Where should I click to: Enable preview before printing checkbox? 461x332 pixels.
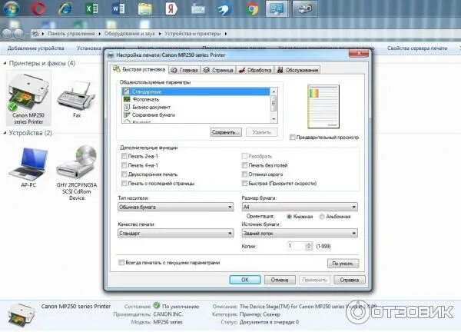[292, 137]
